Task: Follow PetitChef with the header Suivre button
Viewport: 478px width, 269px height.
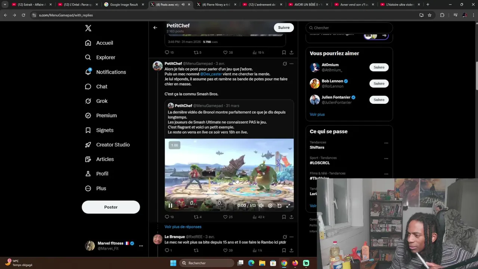Action: (x=284, y=28)
